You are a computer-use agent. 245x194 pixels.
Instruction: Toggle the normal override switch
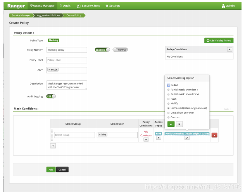(120, 50)
